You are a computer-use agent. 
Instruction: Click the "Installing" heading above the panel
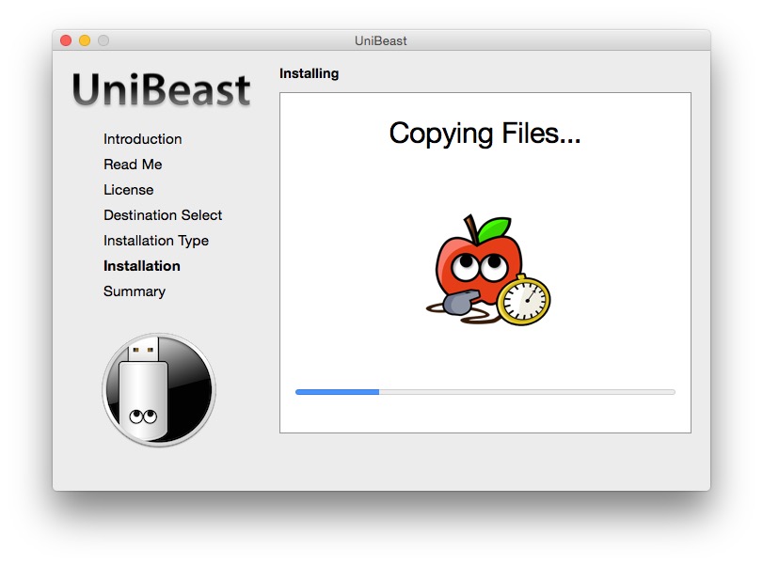coord(309,73)
